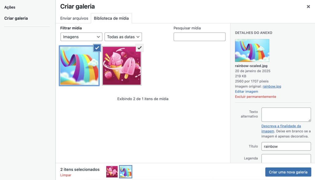
Task: Open the rainbow.jpg original image link
Action: [x=272, y=86]
